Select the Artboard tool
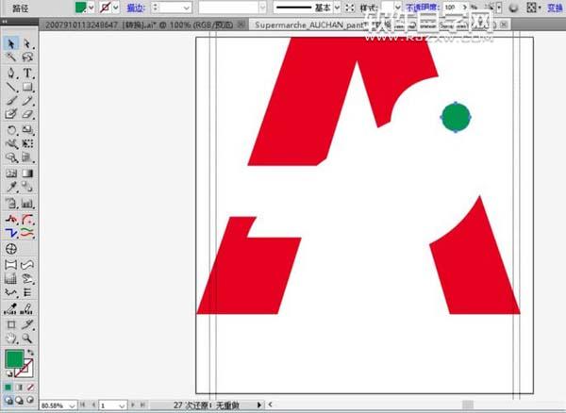The image size is (566, 413). 10,324
